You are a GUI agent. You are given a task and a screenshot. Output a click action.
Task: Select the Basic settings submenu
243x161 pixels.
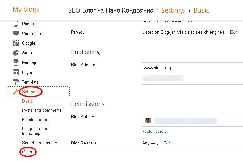[27, 101]
